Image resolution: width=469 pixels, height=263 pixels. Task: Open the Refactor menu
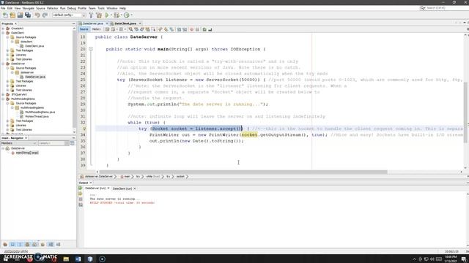tap(52, 8)
